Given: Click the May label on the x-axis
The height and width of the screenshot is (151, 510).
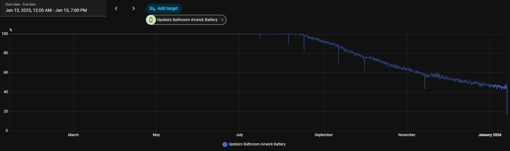Looking at the screenshot, I should pyautogui.click(x=156, y=135).
